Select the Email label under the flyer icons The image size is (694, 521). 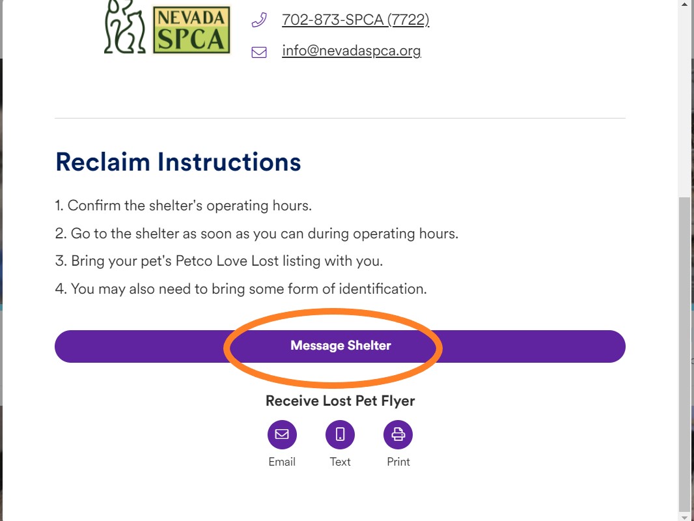tap(282, 462)
